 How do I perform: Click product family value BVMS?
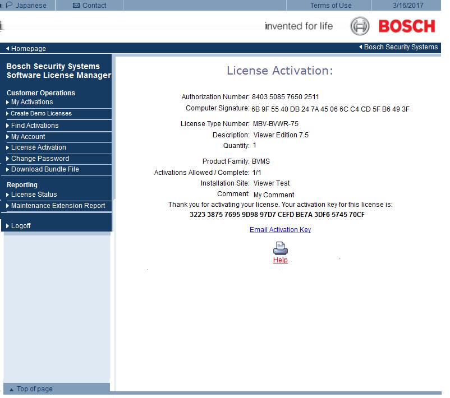(261, 161)
